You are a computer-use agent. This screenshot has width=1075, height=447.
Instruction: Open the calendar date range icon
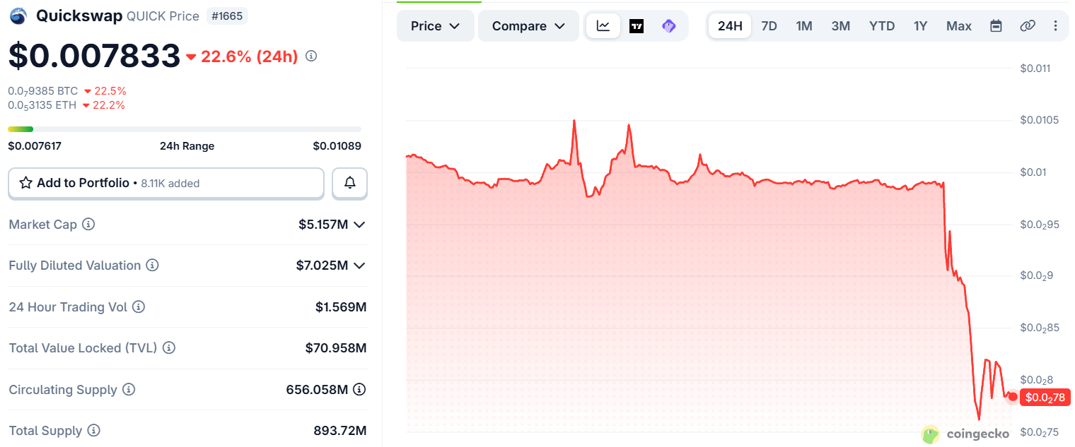pyautogui.click(x=996, y=26)
